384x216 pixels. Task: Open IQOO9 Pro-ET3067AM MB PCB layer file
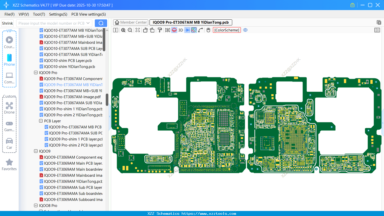click(73, 127)
